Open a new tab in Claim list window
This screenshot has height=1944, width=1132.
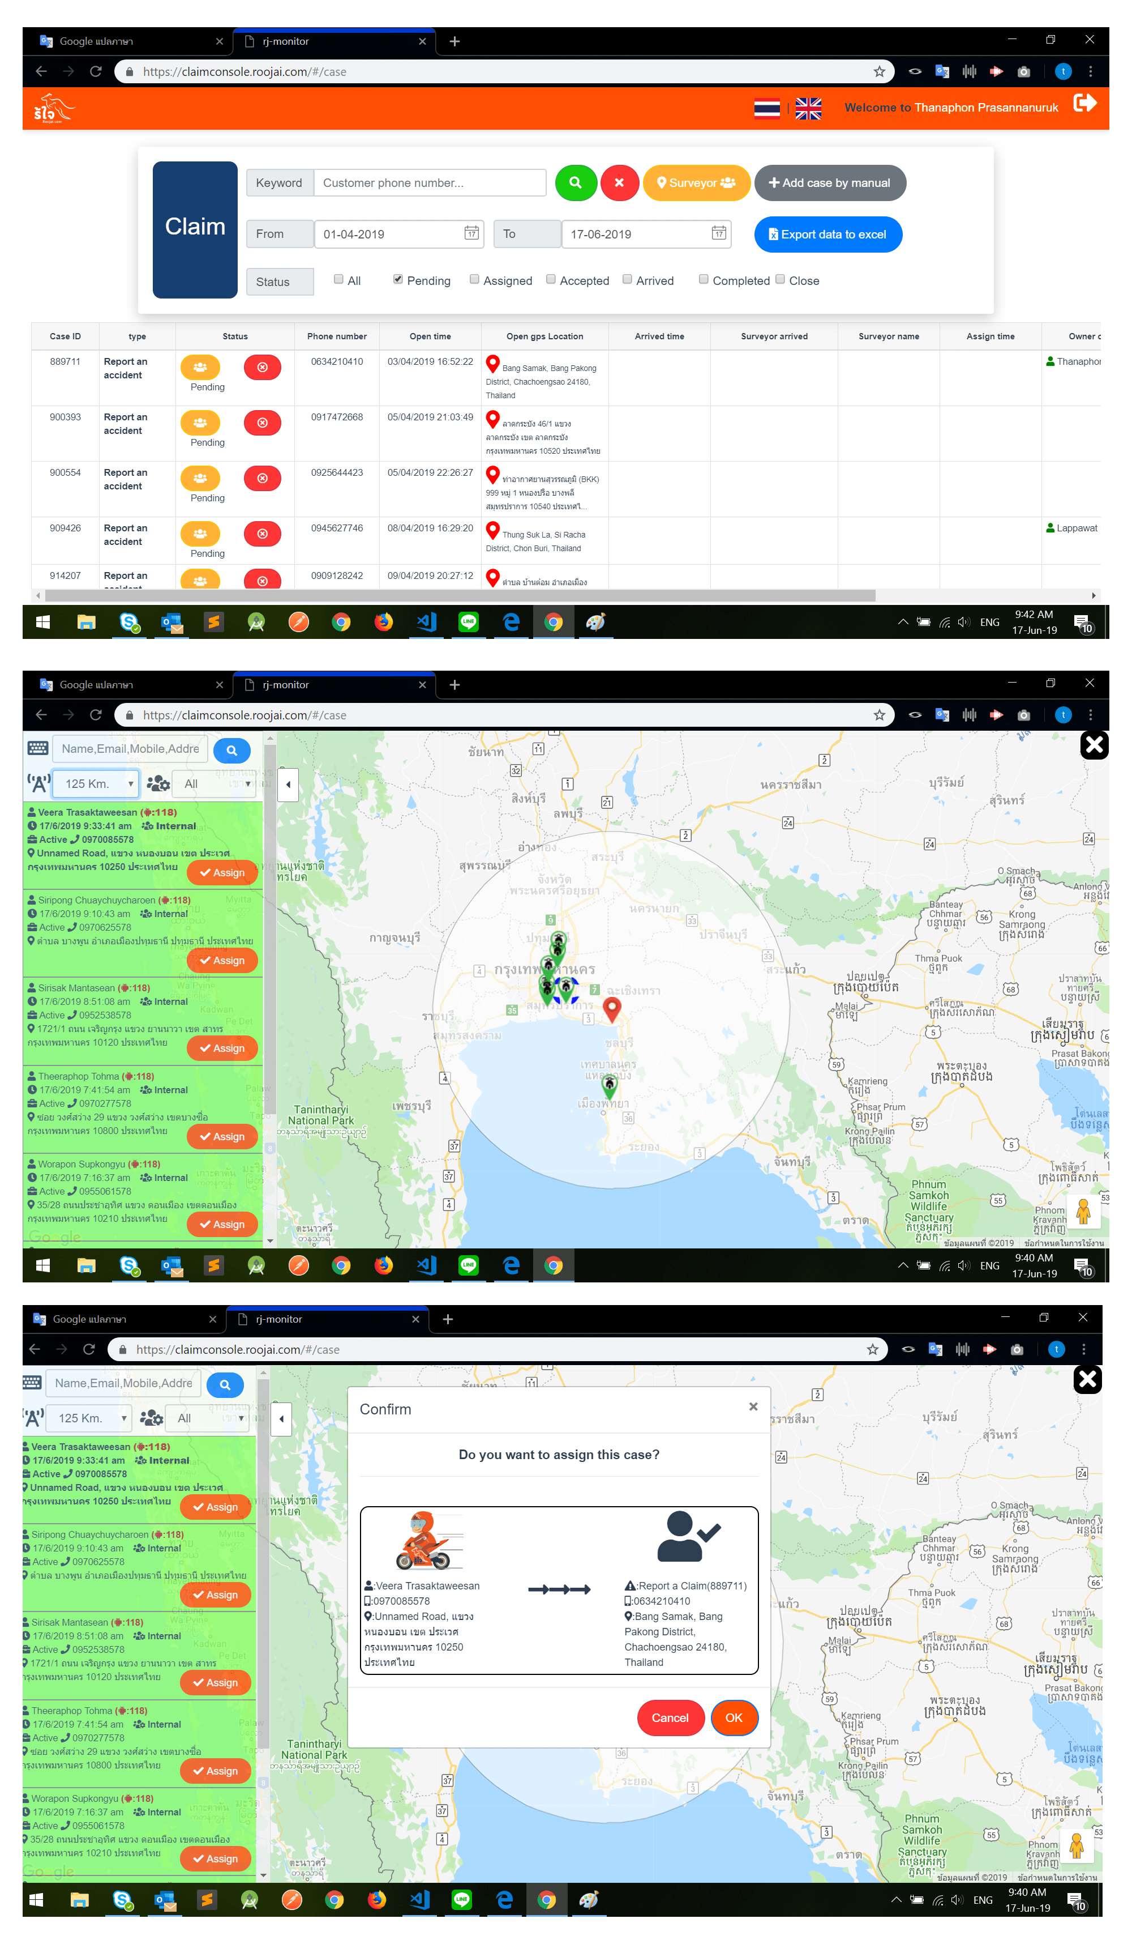click(454, 42)
